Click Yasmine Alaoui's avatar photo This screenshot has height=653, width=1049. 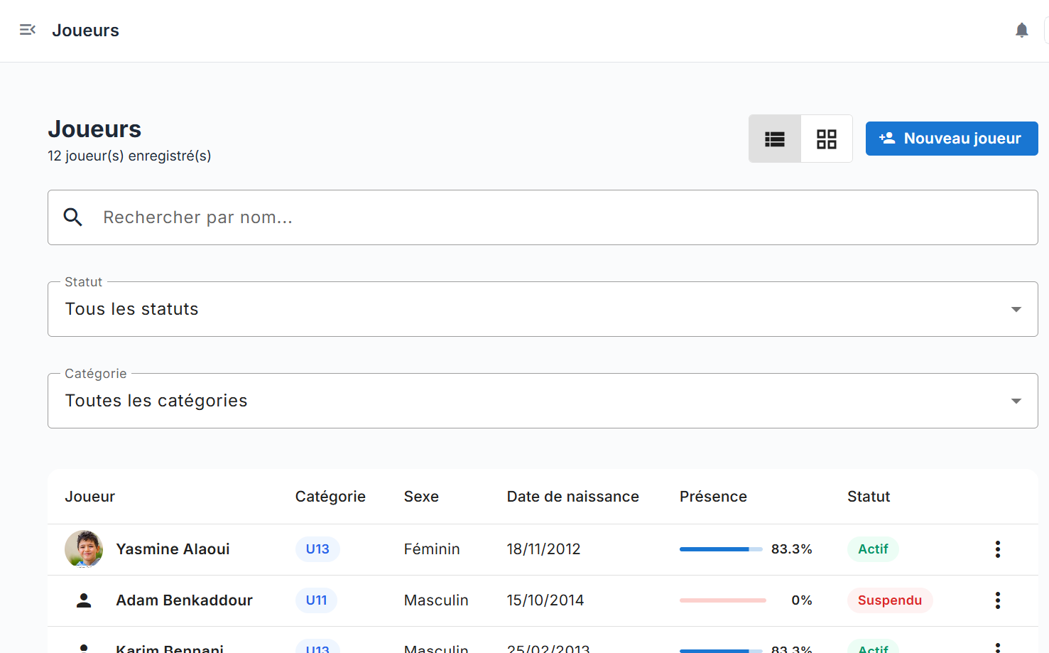[84, 549]
